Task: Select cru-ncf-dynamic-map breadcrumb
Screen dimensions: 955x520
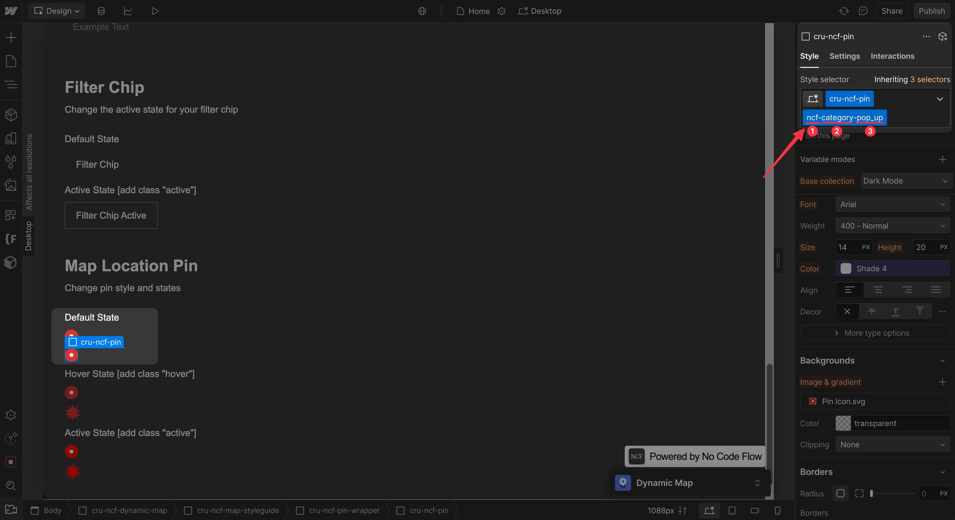Action: [123, 511]
